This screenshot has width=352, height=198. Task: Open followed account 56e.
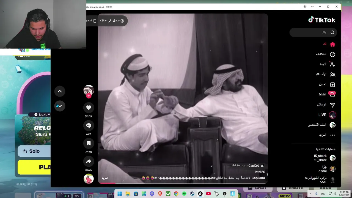point(320,180)
